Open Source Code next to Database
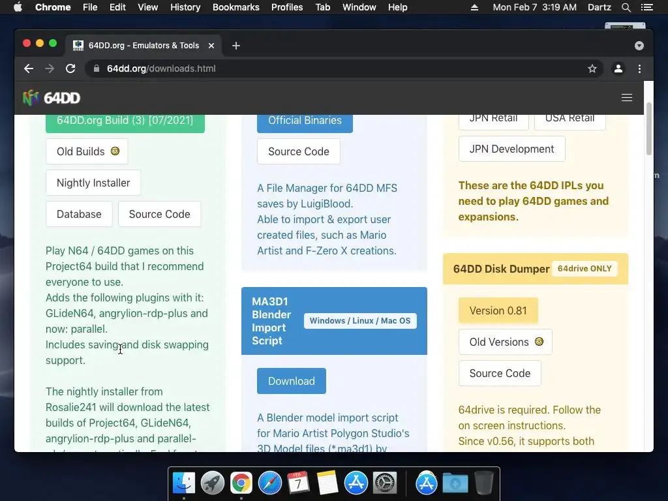This screenshot has height=501, width=668. coord(159,214)
